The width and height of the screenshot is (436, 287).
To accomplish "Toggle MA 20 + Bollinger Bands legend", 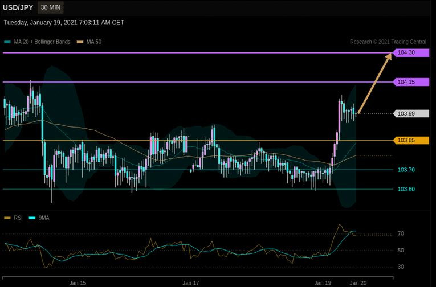I will coord(37,42).
